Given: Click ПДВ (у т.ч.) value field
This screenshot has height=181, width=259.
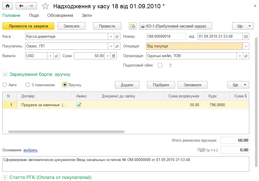Looking at the screenshot, I should coord(235,150).
